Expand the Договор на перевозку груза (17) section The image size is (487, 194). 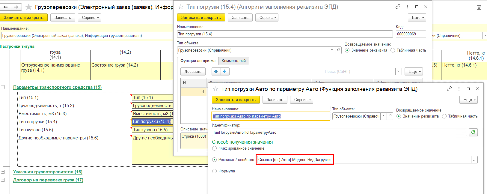pyautogui.click(x=3, y=180)
